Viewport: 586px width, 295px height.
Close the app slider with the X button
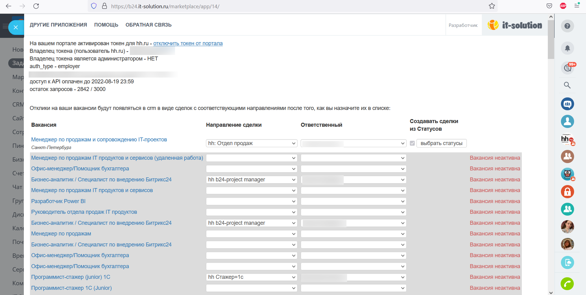[16, 27]
